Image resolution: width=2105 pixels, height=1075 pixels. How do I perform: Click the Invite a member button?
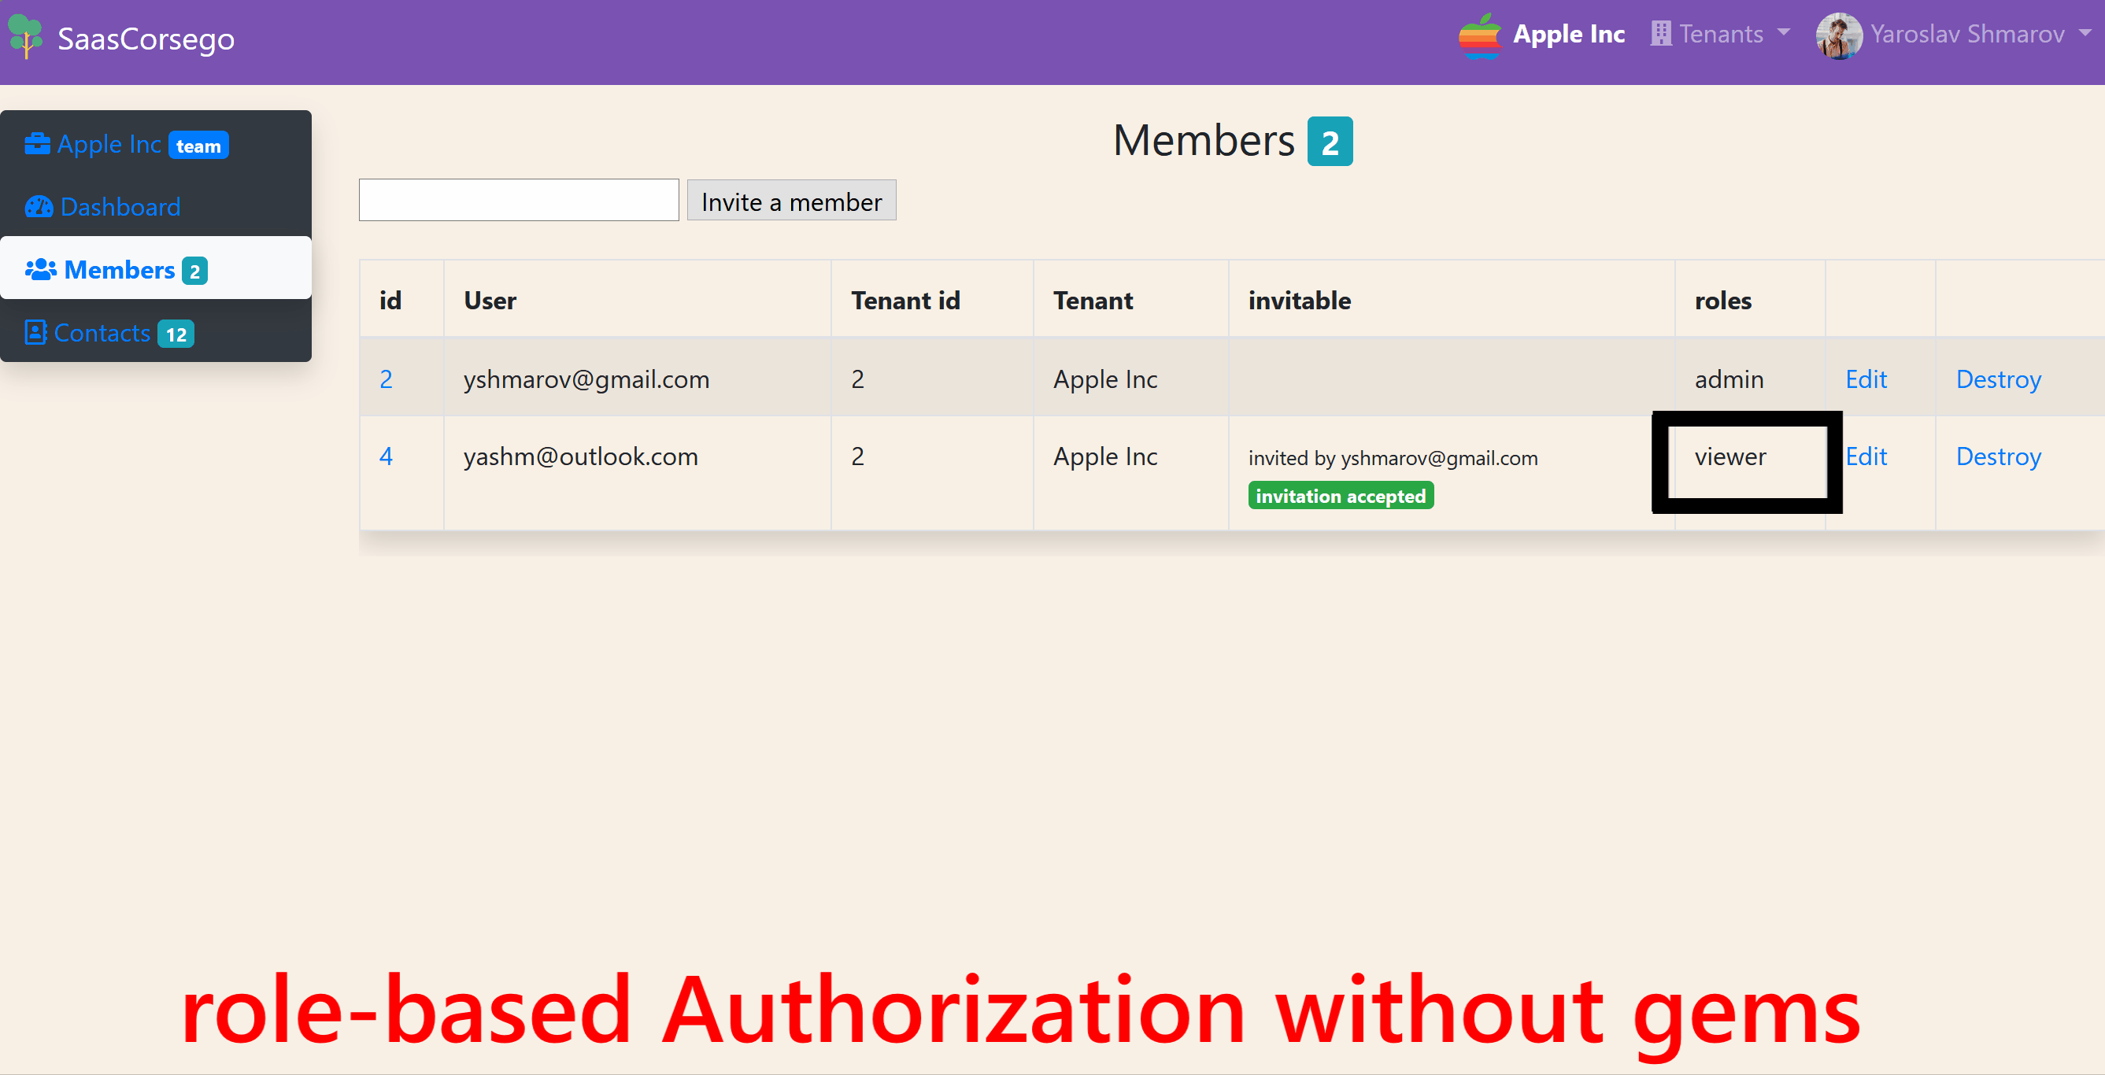pos(791,200)
